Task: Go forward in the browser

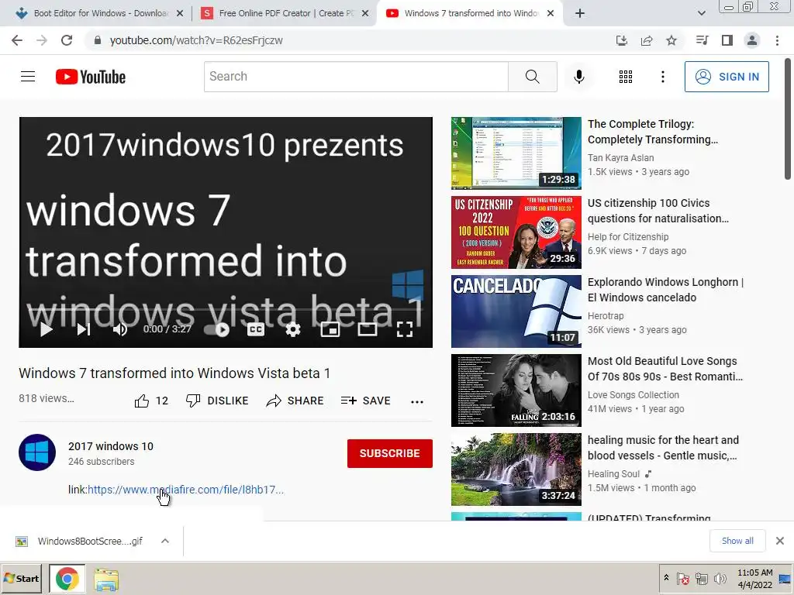Action: click(x=42, y=40)
